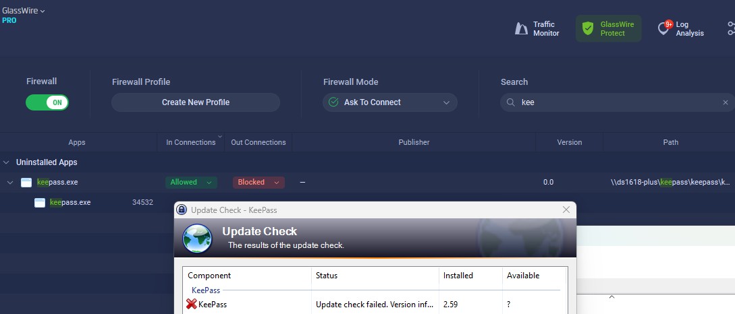
Task: Sort by the In Connections column header
Action: 190,142
